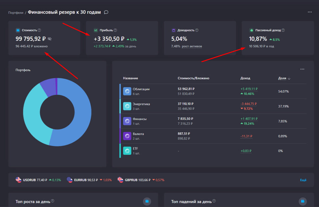
Task: Click the Стоимость card wallet icon
Action: tap(18, 30)
